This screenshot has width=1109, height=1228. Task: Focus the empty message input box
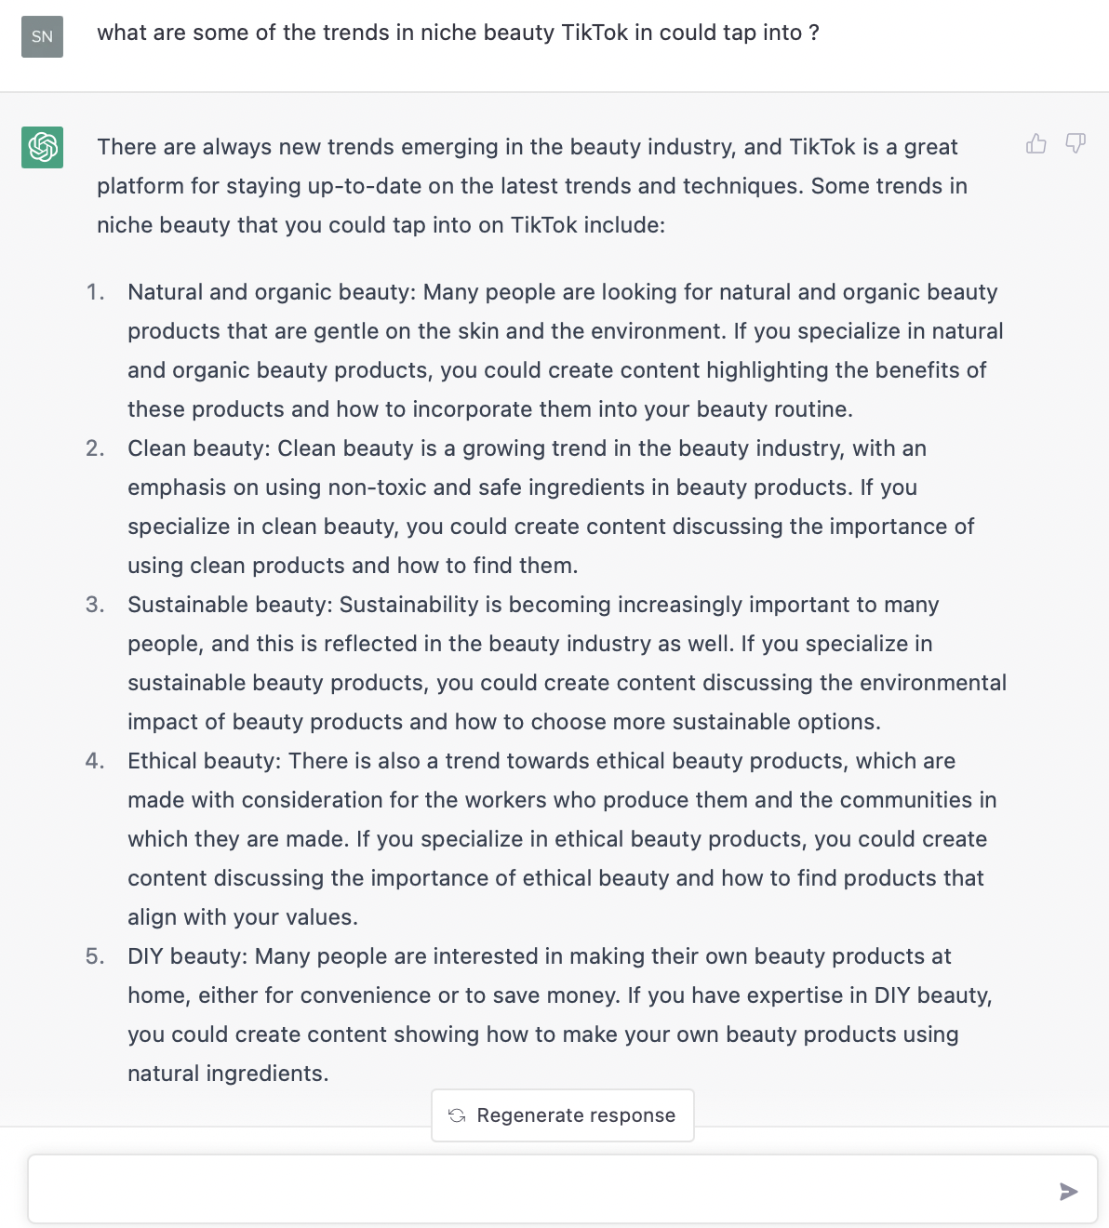pos(540,1190)
